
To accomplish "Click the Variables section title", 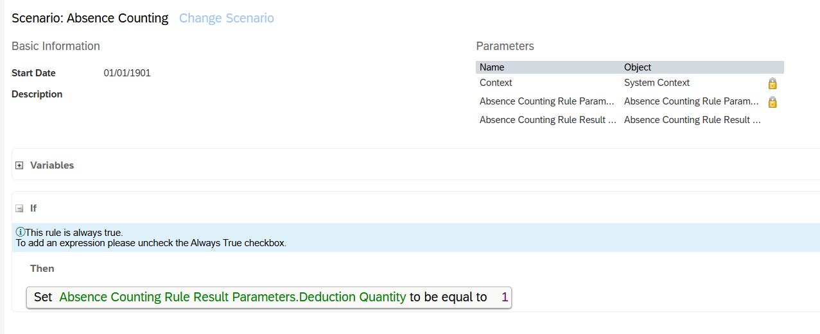I will tap(52, 165).
